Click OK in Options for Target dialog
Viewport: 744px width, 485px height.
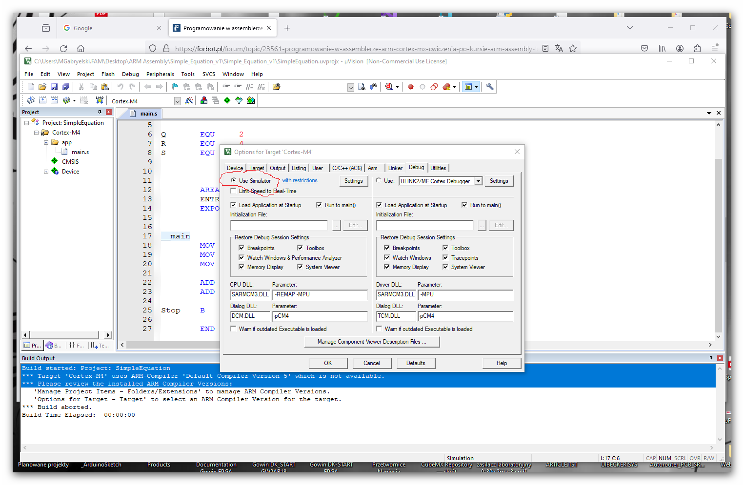click(x=328, y=363)
